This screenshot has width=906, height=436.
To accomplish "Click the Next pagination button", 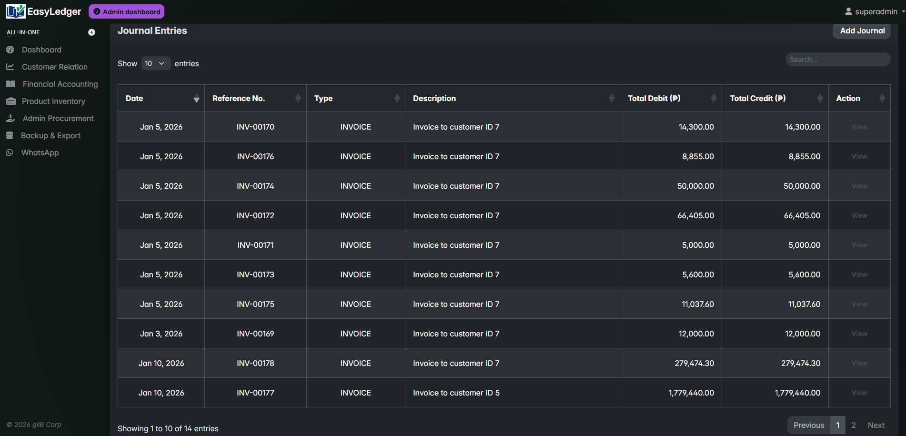I will point(876,425).
